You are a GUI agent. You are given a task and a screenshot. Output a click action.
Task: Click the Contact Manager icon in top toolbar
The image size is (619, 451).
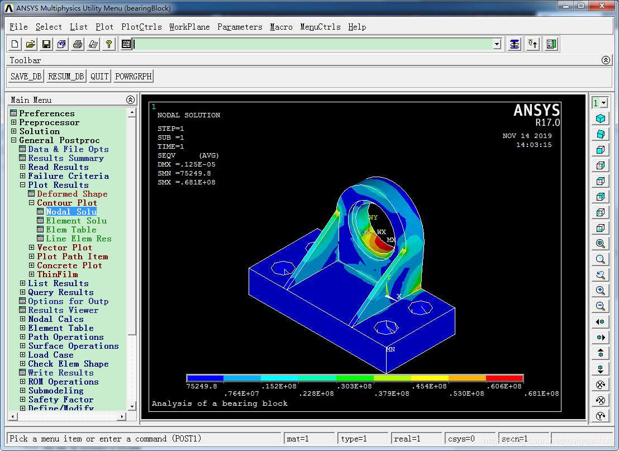coord(551,44)
